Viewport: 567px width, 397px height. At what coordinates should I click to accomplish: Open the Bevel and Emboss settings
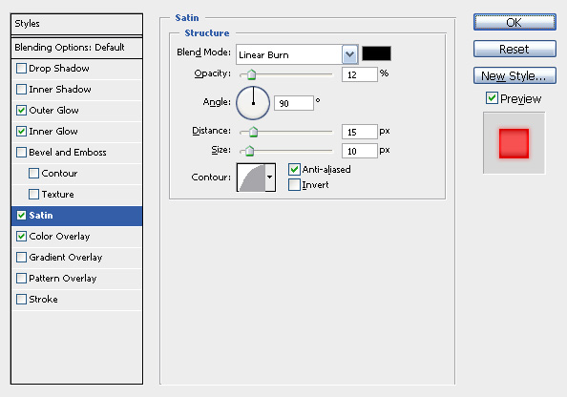[68, 153]
